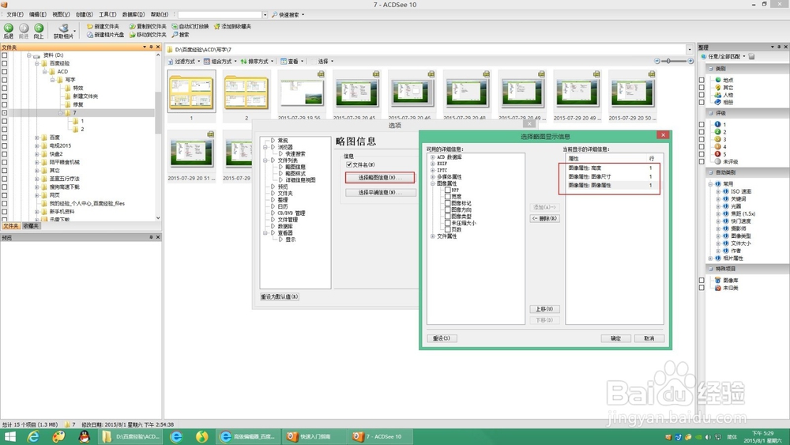Viewport: 790px width, 445px height.
Task: Click the OK (确定) button
Action: (615, 338)
